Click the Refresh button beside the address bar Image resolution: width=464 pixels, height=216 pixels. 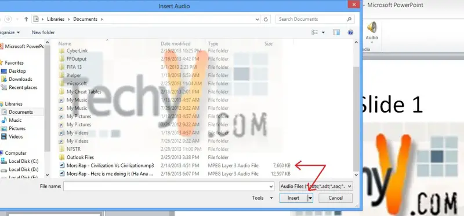pos(266,19)
